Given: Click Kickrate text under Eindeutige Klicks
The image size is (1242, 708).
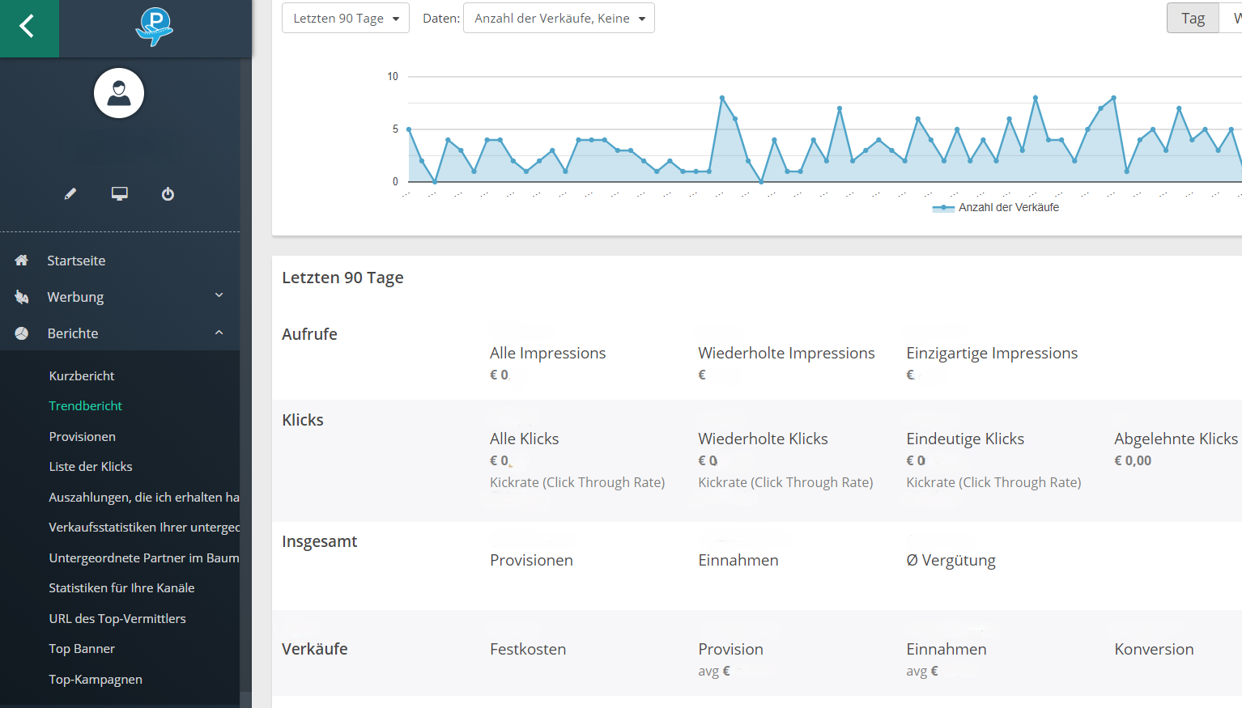Looking at the screenshot, I should 993,482.
